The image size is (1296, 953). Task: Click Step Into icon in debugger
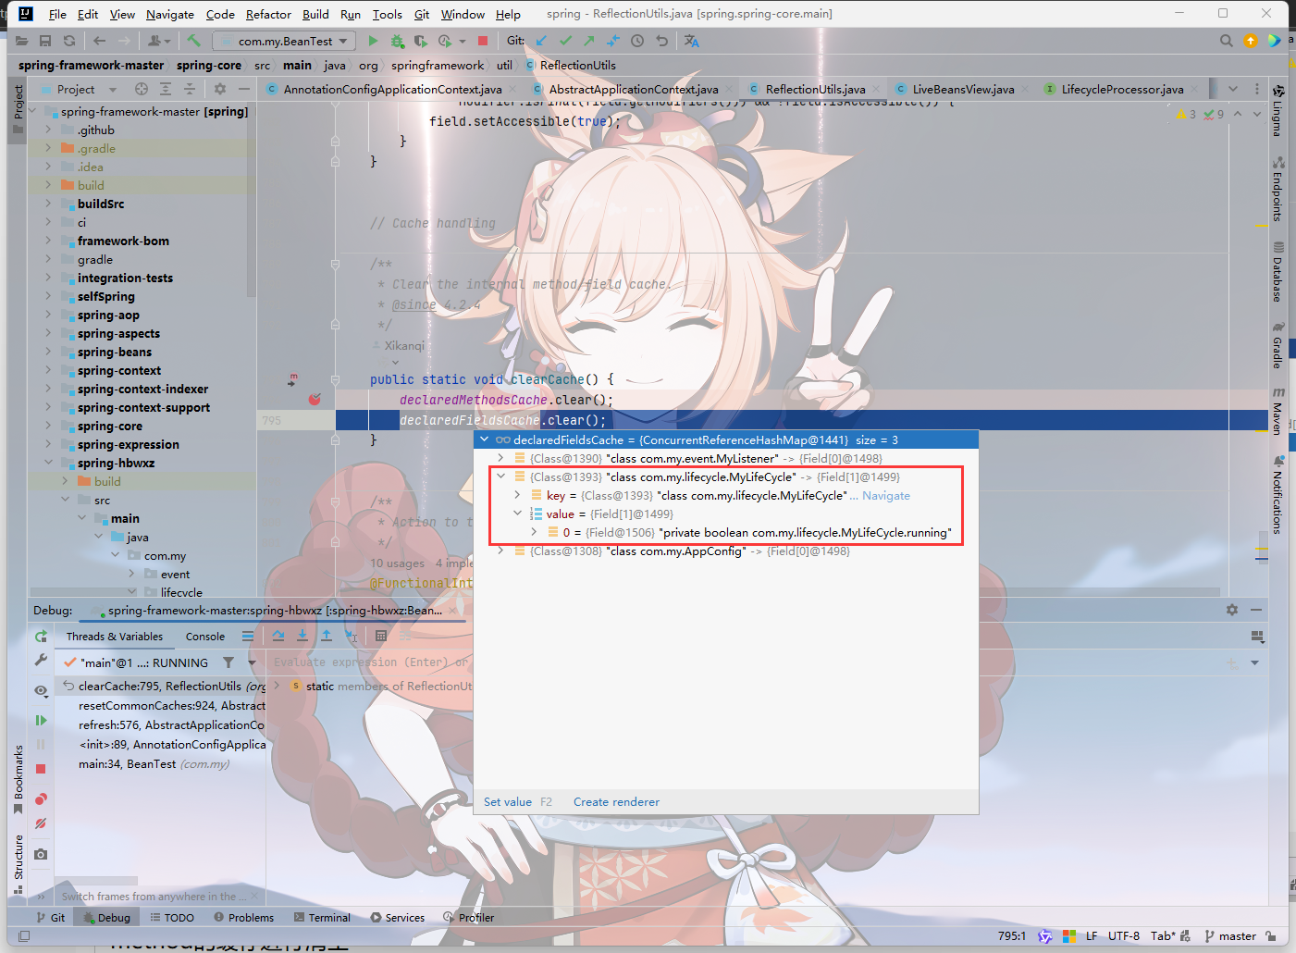click(x=302, y=636)
